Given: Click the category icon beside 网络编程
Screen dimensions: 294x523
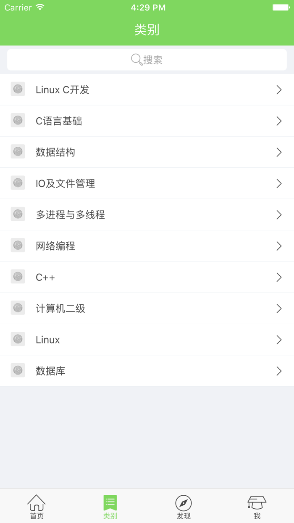Looking at the screenshot, I should (18, 245).
